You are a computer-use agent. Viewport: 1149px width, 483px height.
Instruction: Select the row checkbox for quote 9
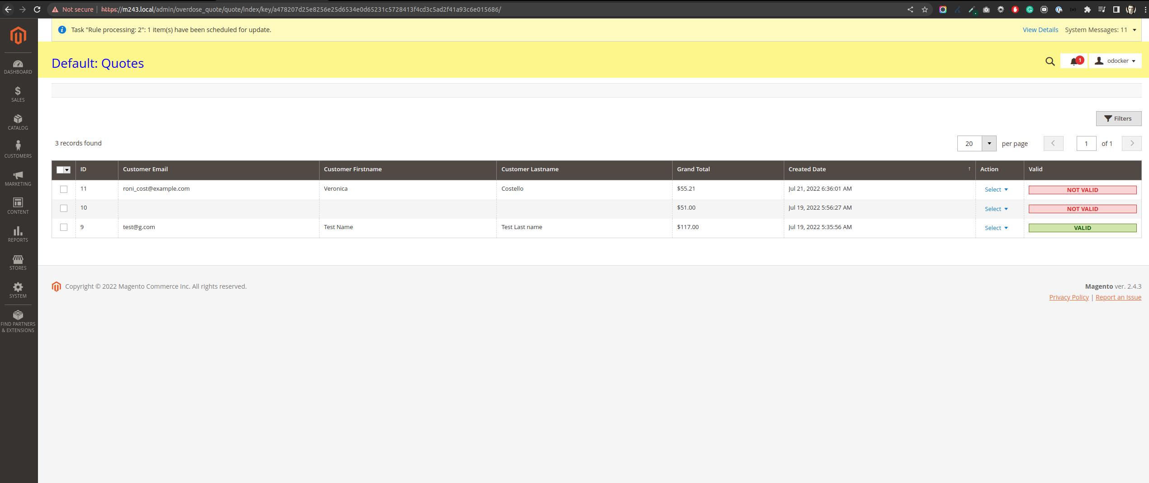(x=64, y=227)
